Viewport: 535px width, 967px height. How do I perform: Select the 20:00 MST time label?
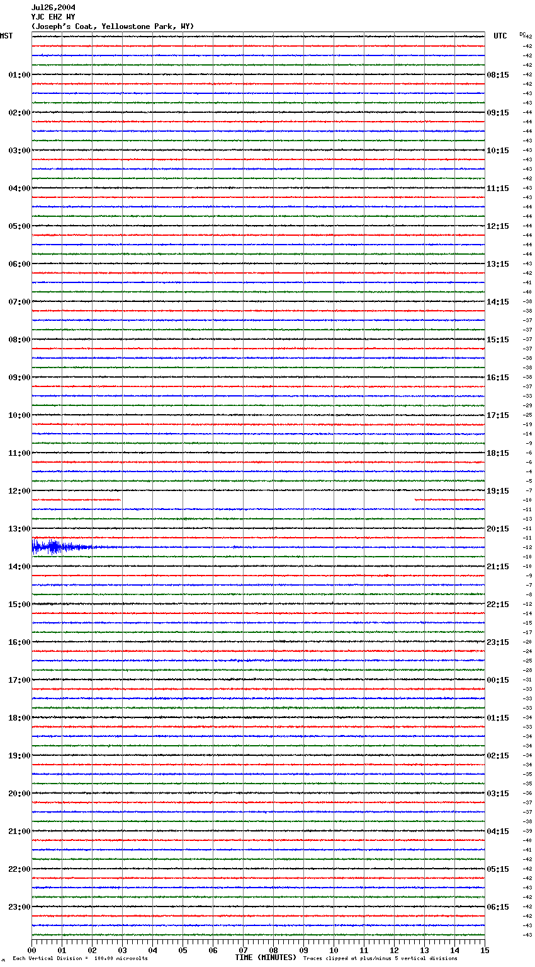tap(20, 794)
